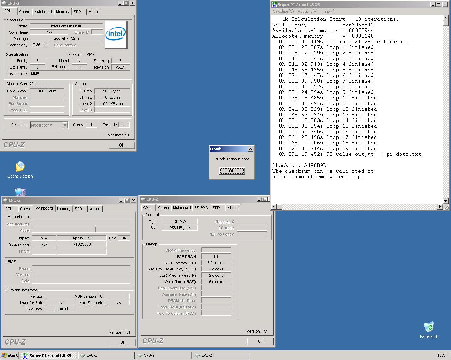
Task: Select CPU tab in Mainboard CPU-Z window
Action: pyautogui.click(x=9, y=209)
